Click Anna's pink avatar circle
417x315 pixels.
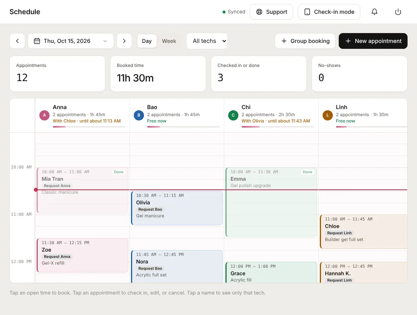(44, 115)
